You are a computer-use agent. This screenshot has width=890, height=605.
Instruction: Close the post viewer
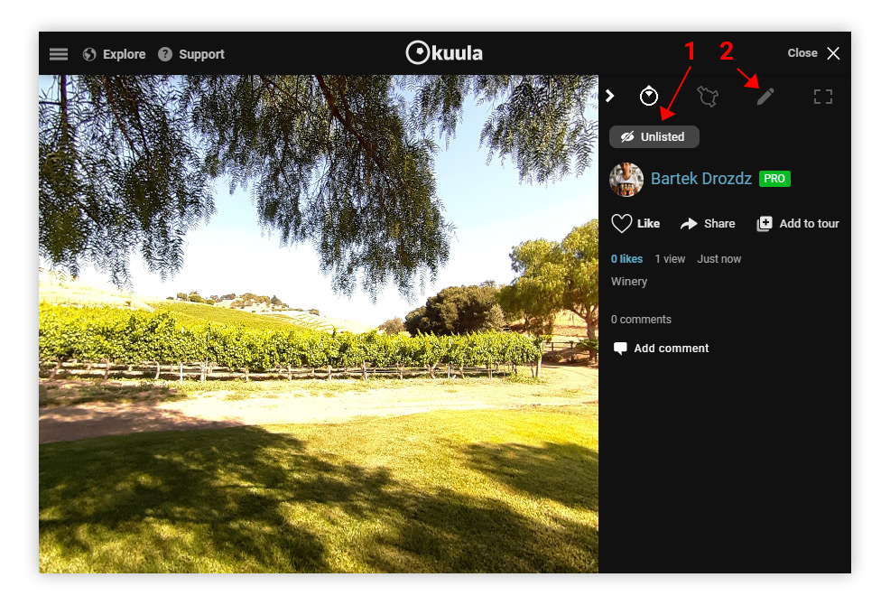(813, 53)
